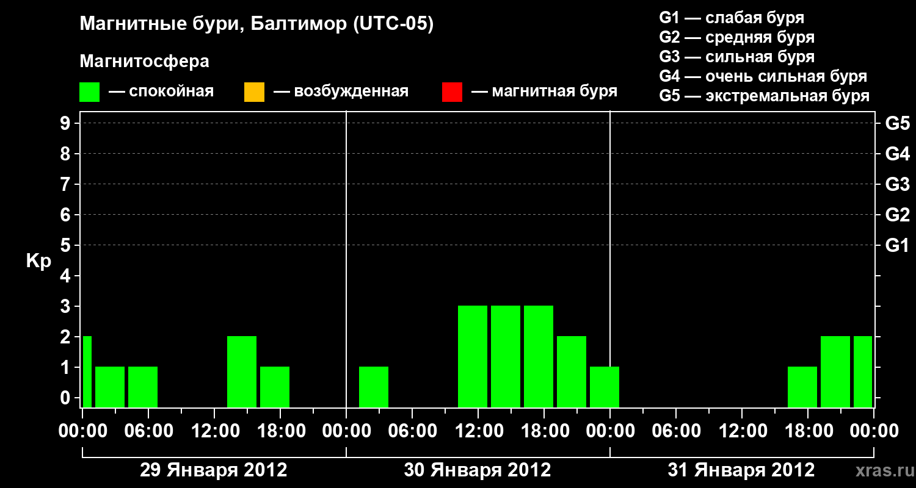Click the 06:00 time label above 30 Января

[x=412, y=431]
